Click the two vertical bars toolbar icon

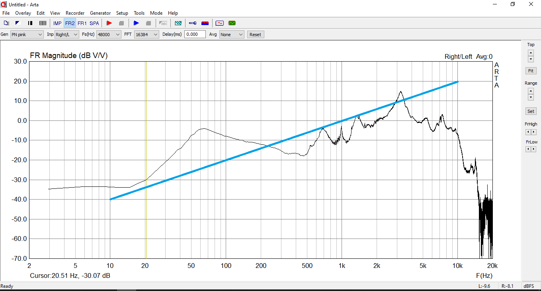tap(30, 23)
